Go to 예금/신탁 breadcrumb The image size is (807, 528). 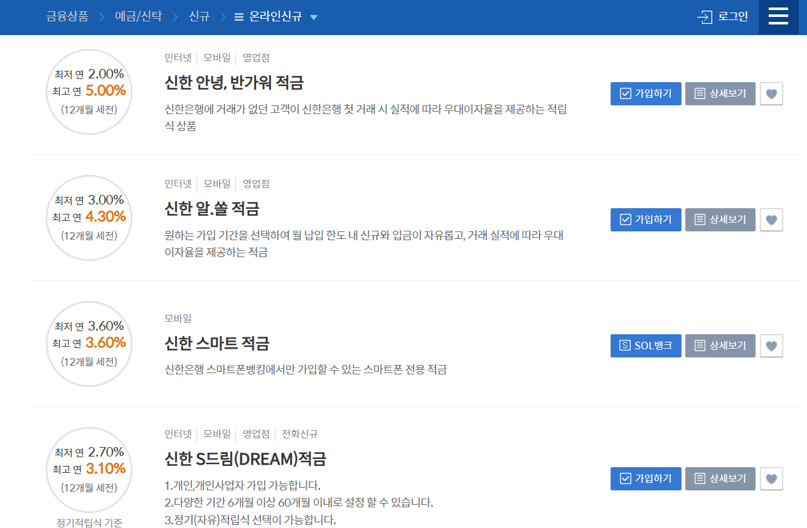(138, 17)
